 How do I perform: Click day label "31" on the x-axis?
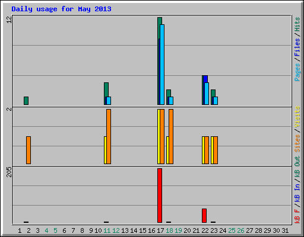(x=285, y=230)
